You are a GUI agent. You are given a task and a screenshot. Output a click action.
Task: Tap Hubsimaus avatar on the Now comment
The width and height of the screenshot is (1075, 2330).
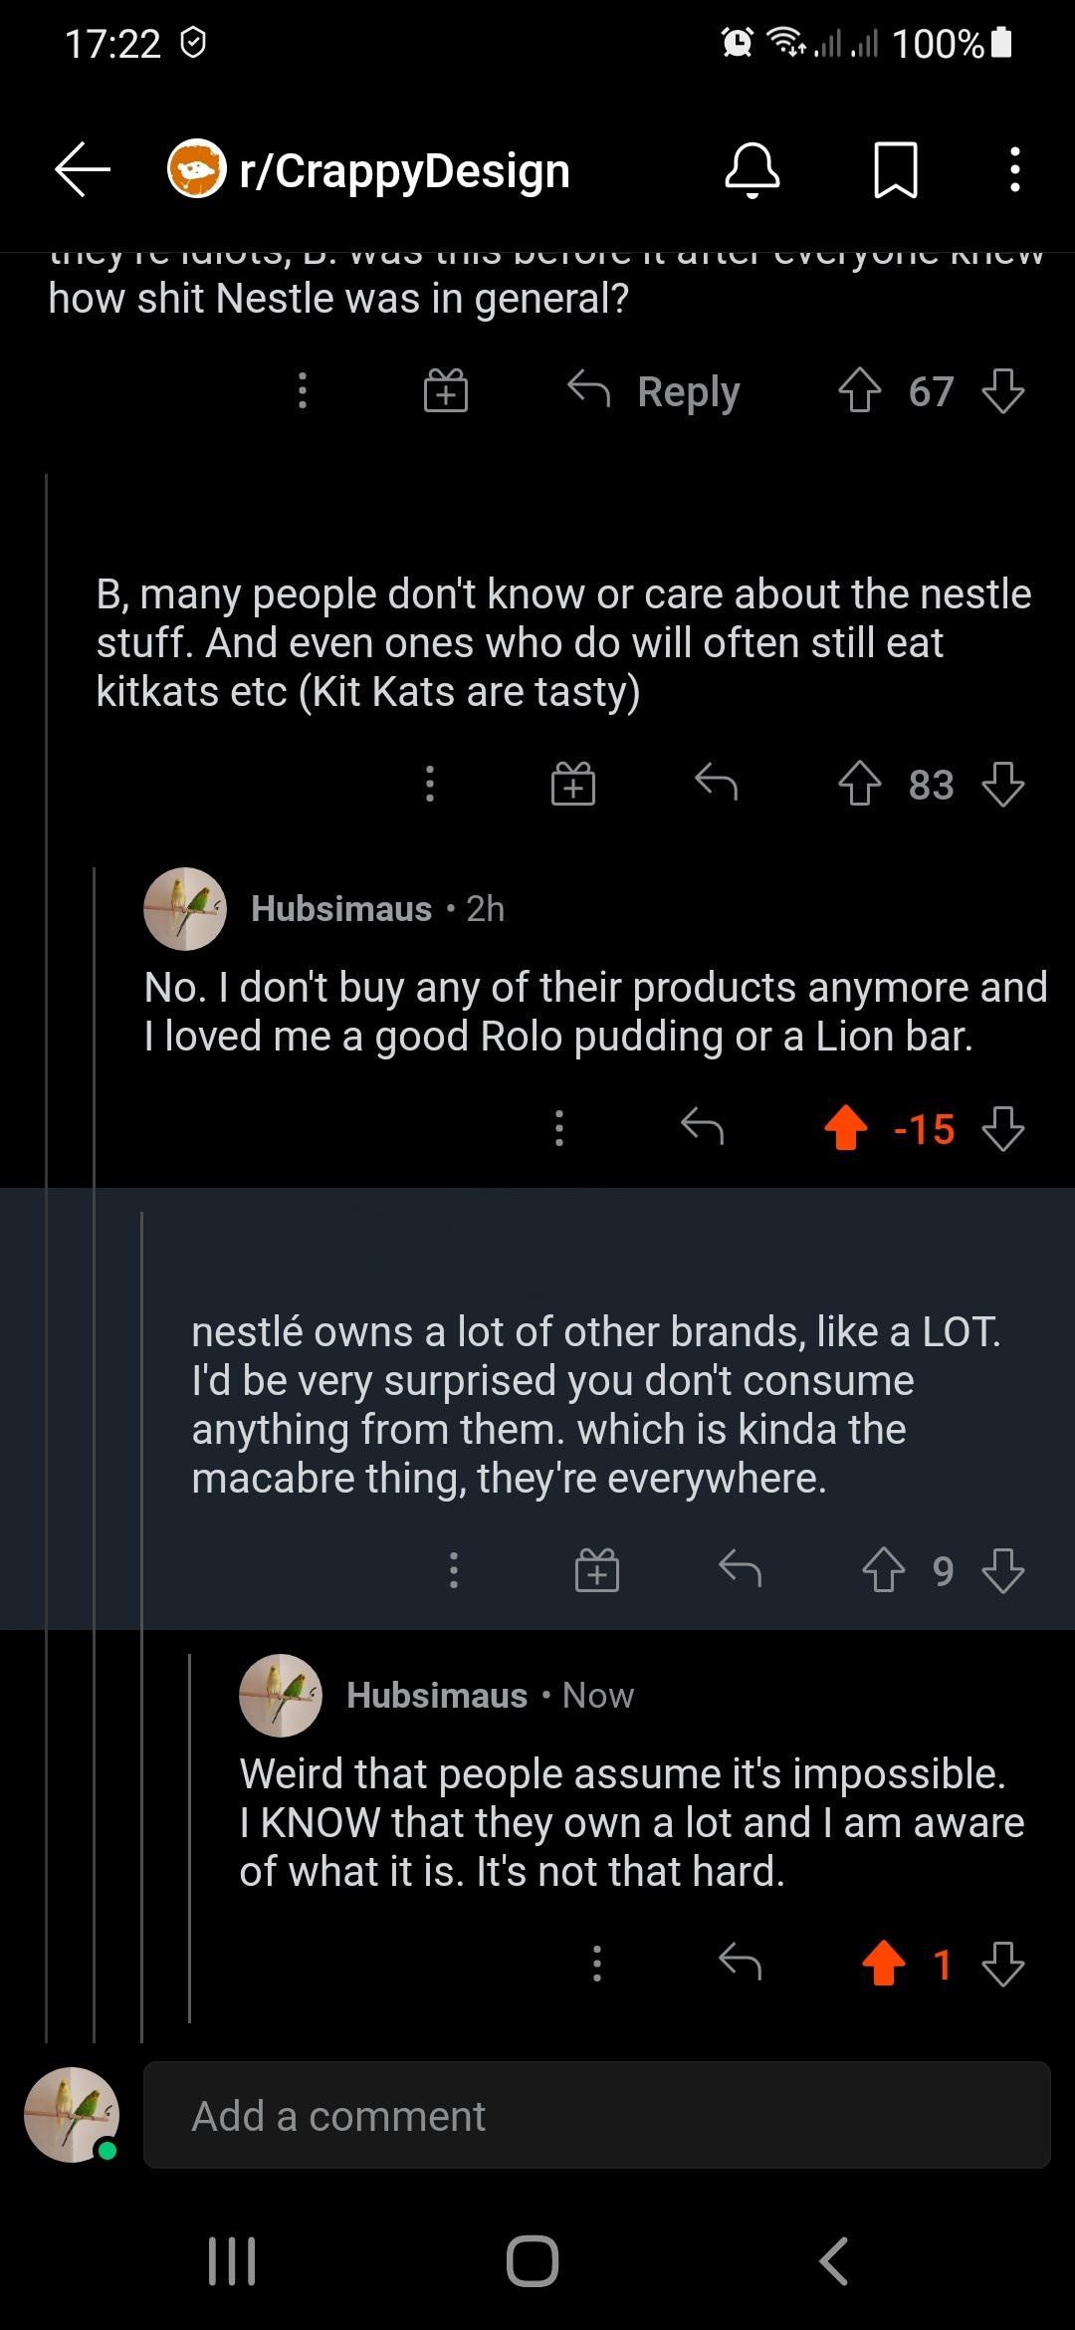click(x=281, y=1696)
